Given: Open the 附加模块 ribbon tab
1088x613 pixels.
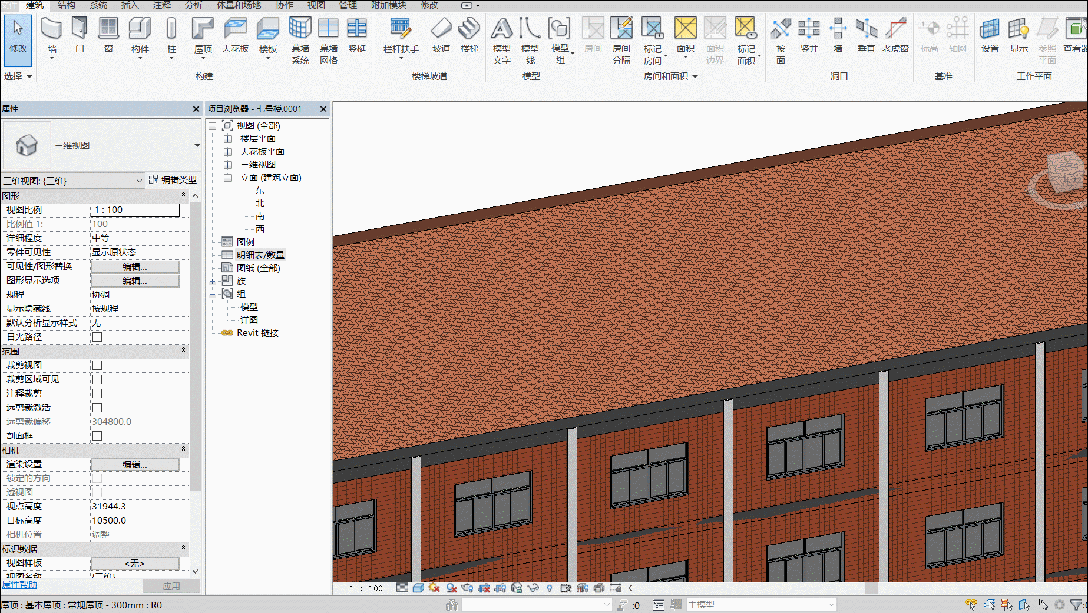Looking at the screenshot, I should pos(388,5).
